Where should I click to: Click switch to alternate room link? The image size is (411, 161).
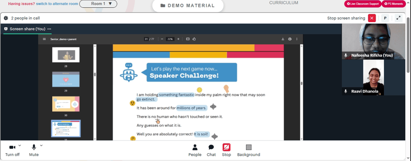pos(57,4)
